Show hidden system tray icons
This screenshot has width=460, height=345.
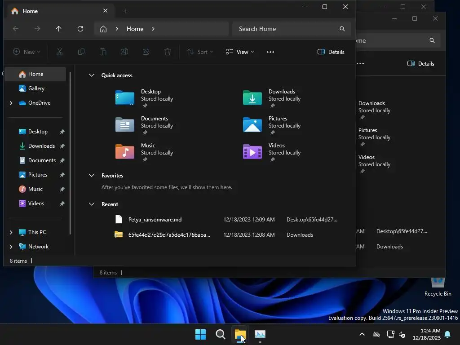pyautogui.click(x=362, y=334)
